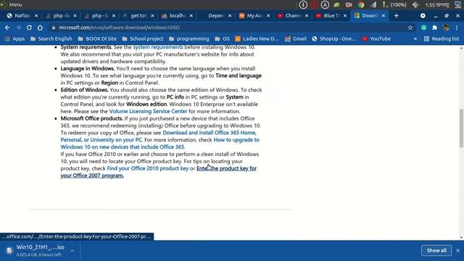Click the site lock icon in address bar
This screenshot has width=464, height=261.
[53, 28]
